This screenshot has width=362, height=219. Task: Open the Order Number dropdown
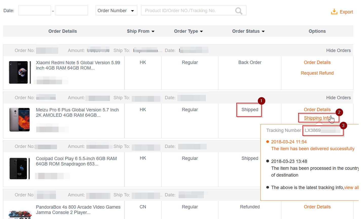coord(116,11)
